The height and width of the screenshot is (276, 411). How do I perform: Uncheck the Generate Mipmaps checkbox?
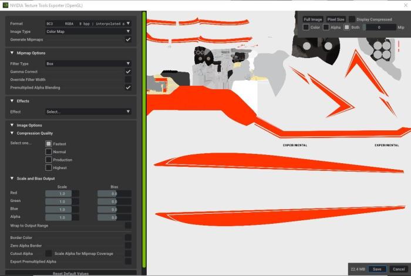click(128, 39)
